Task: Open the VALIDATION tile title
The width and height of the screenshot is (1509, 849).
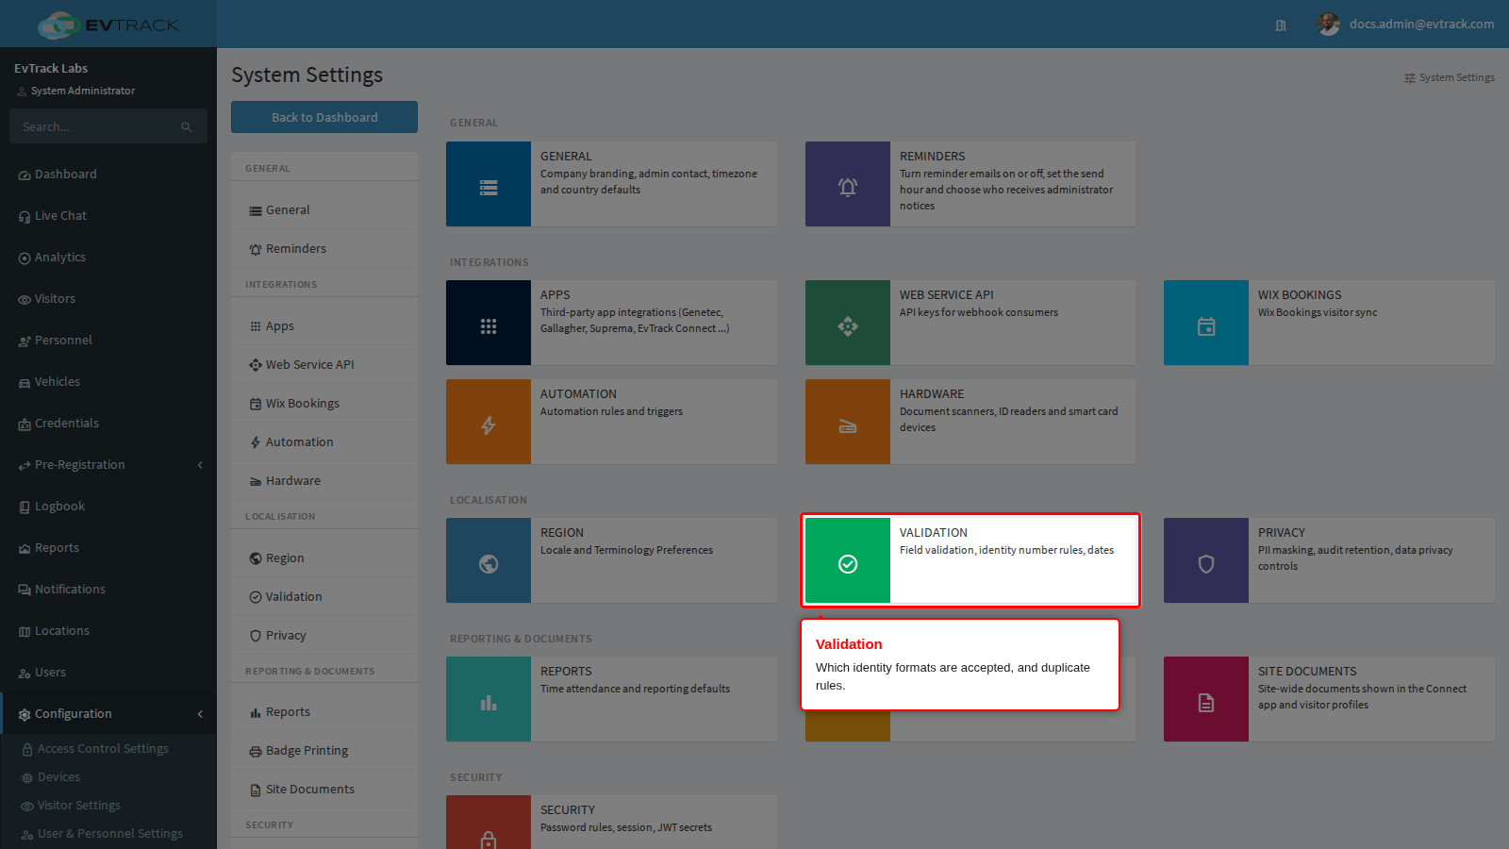Action: [934, 533]
